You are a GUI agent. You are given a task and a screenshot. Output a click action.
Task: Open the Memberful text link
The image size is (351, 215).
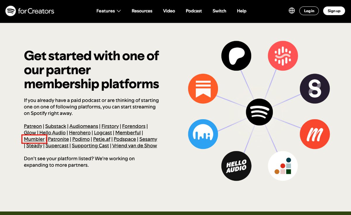128,133
